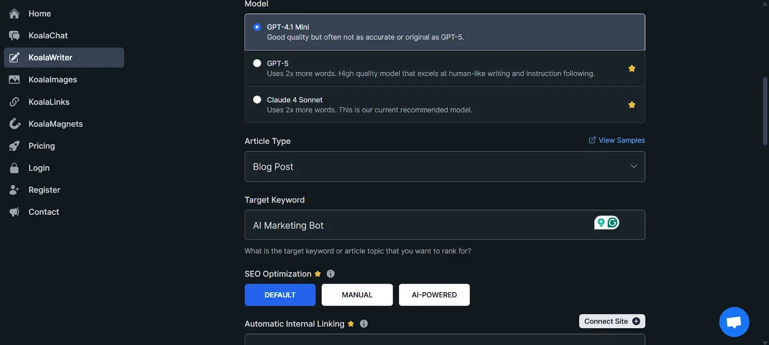
Task: Click the Connect Site button
Action: point(612,321)
